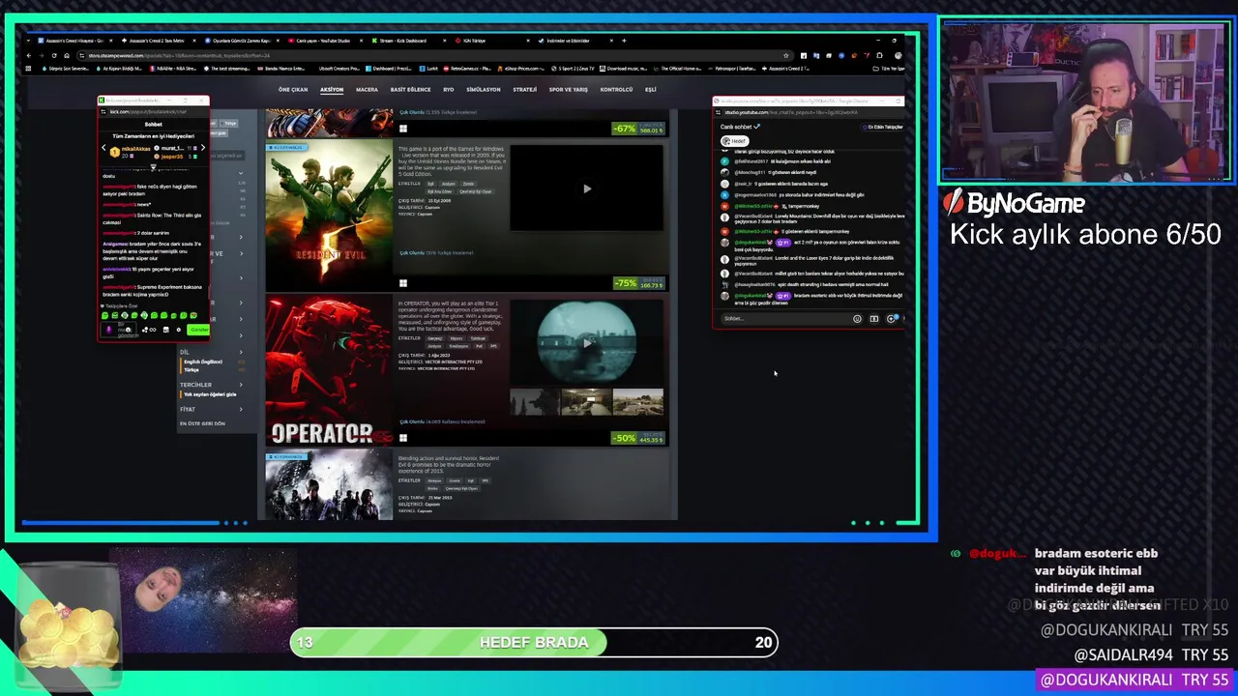
Task: Select the AKSİYON category tab
Action: click(332, 89)
